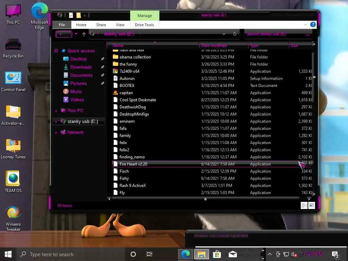The width and height of the screenshot is (348, 261).
Task: Select the Activator-e... desktop folder
Action: click(x=13, y=116)
